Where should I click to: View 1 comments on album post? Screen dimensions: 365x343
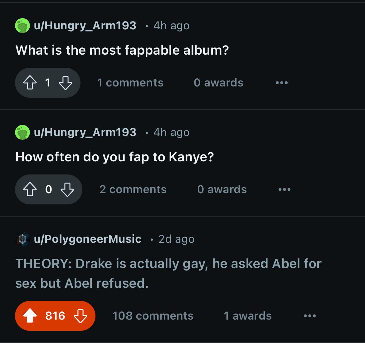click(130, 83)
